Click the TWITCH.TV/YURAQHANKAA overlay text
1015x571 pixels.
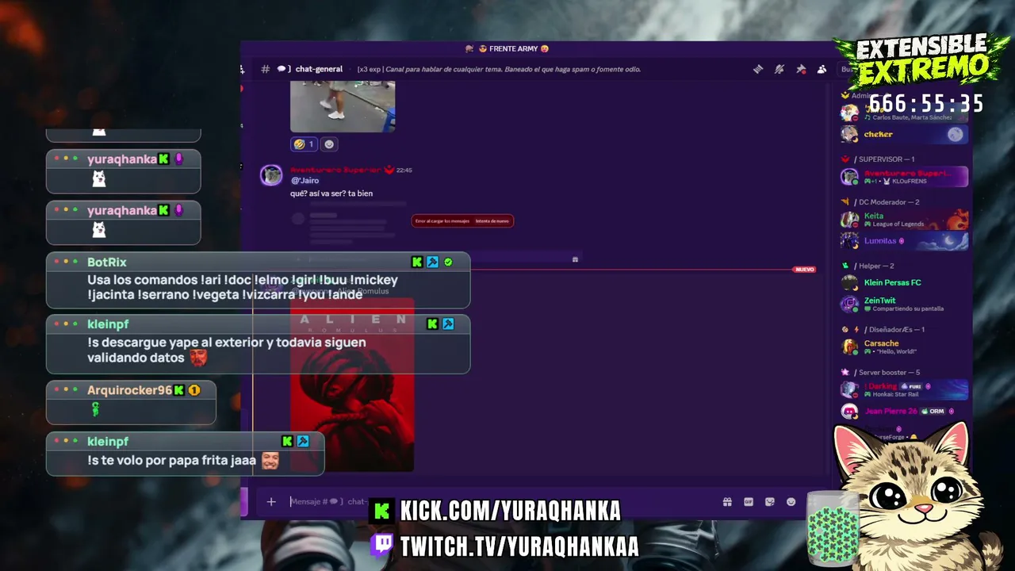[x=519, y=546]
